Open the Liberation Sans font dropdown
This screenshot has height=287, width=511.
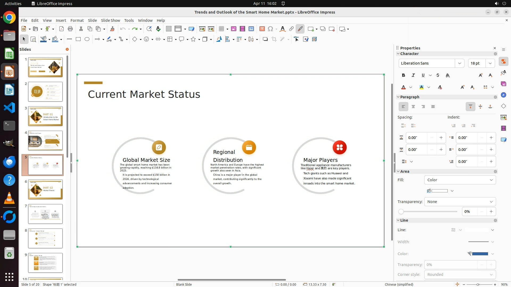coord(459,63)
